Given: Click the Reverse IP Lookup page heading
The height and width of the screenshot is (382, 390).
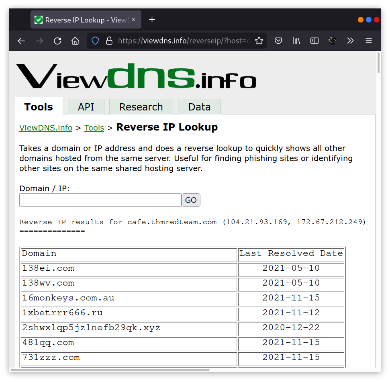Looking at the screenshot, I should (167, 127).
